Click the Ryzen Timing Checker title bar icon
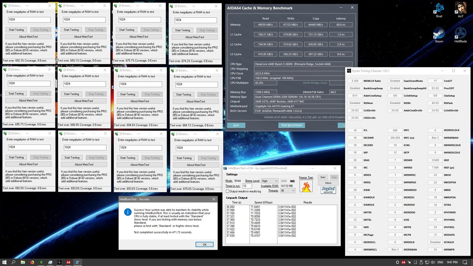The image size is (473, 266). 349,71
